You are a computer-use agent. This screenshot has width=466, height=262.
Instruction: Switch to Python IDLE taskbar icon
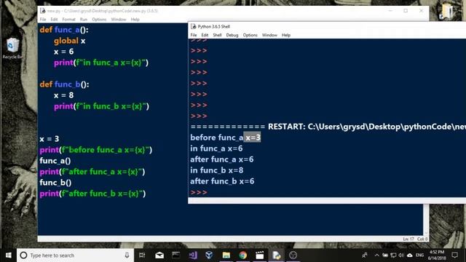tap(277, 255)
